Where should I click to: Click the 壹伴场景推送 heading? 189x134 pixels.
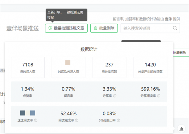click(23, 28)
